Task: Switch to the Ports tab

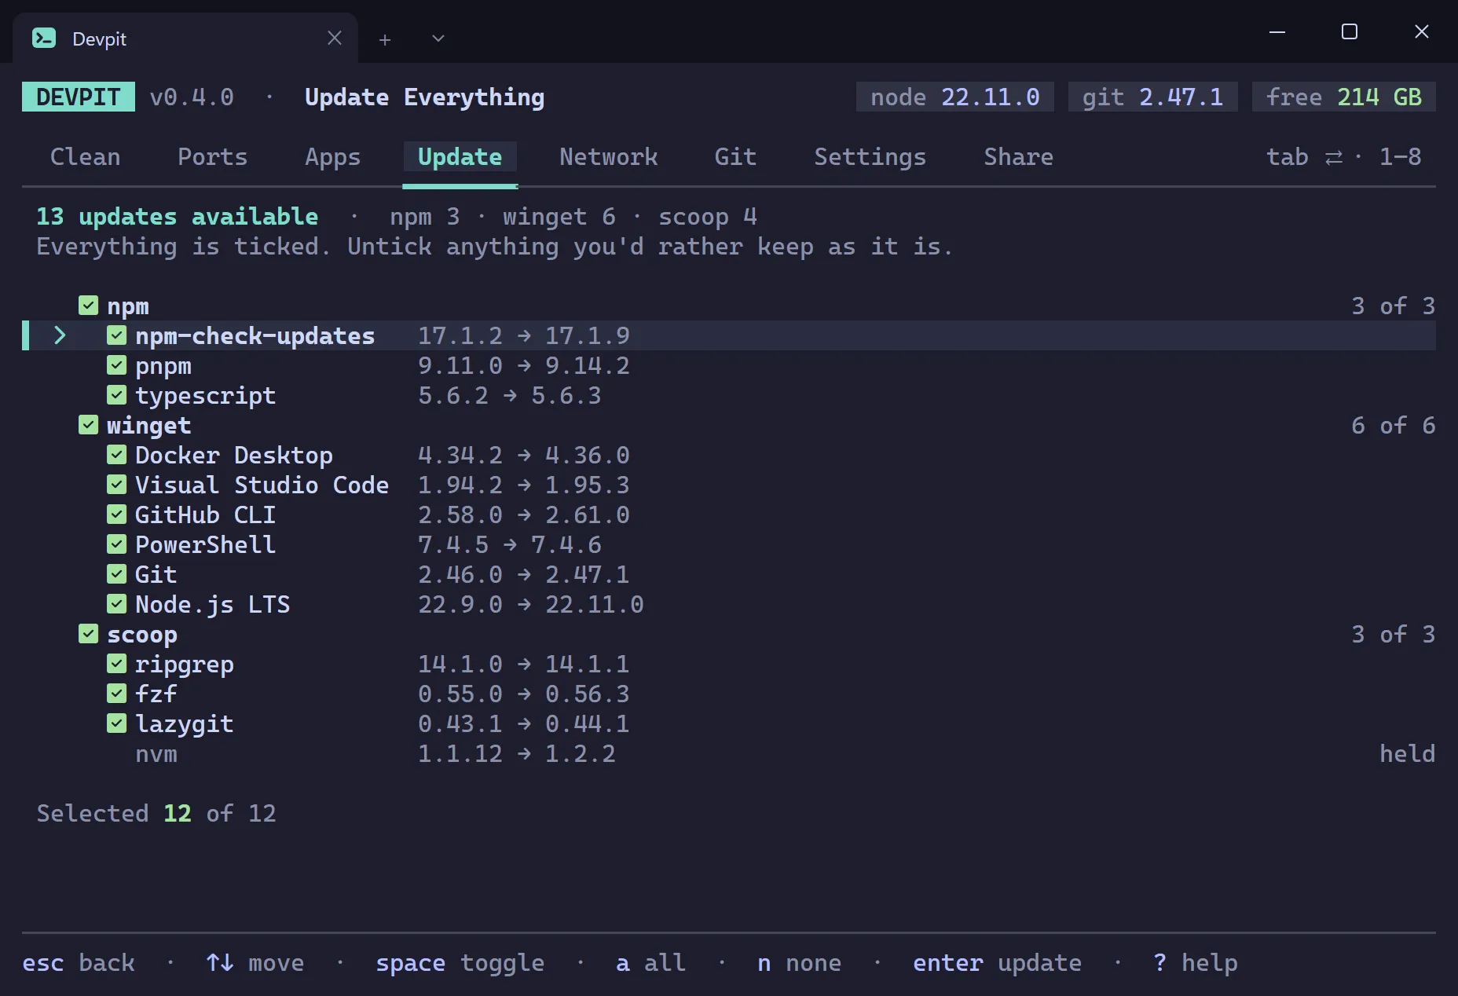Action: [213, 157]
